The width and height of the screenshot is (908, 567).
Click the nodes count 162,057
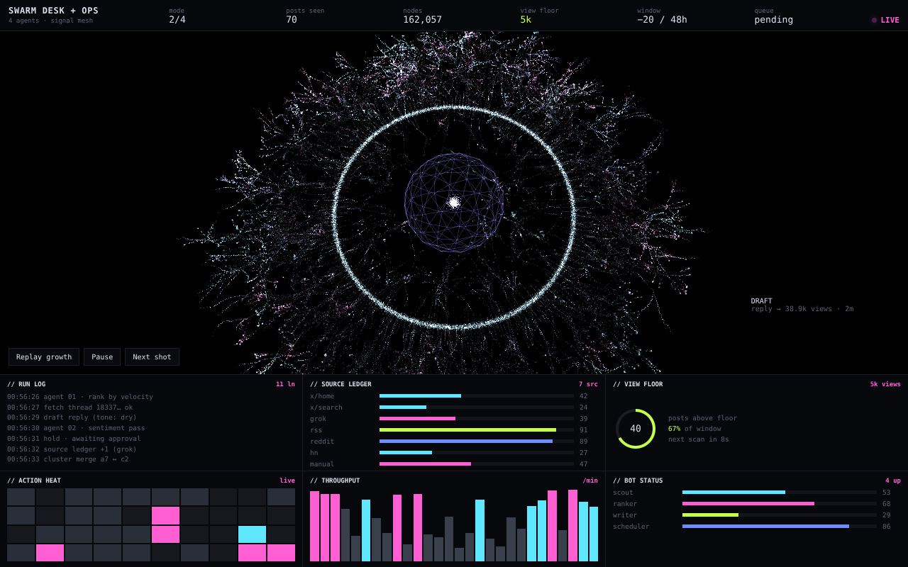point(422,20)
